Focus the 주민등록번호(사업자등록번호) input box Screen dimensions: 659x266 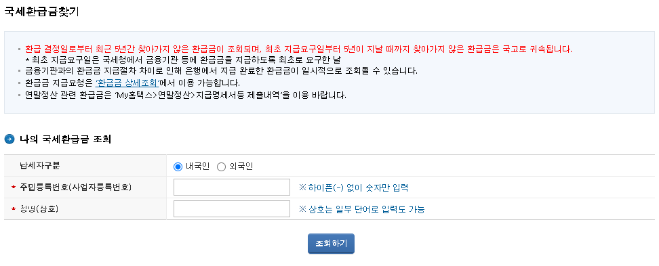232,187
